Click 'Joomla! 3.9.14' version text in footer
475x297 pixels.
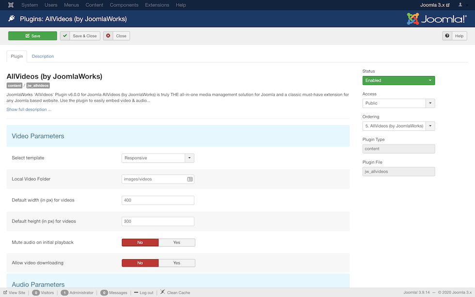pyautogui.click(x=416, y=293)
